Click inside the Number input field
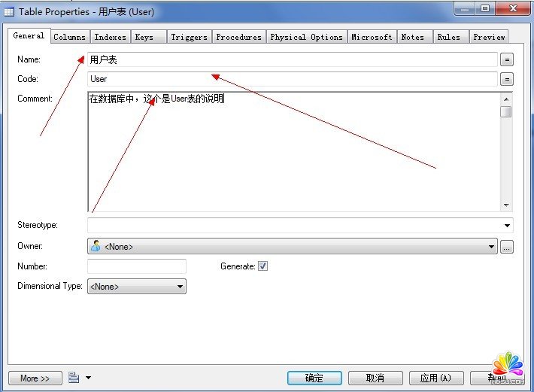The height and width of the screenshot is (392, 534). point(137,266)
